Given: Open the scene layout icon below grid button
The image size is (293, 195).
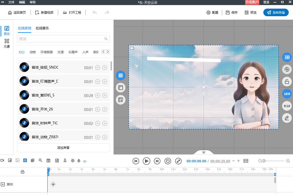Looking at the screenshot, I should click(x=121, y=88).
